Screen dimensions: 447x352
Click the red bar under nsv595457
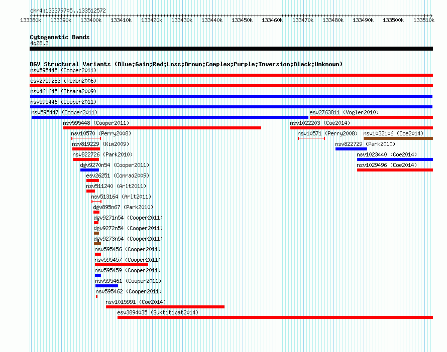122,265
